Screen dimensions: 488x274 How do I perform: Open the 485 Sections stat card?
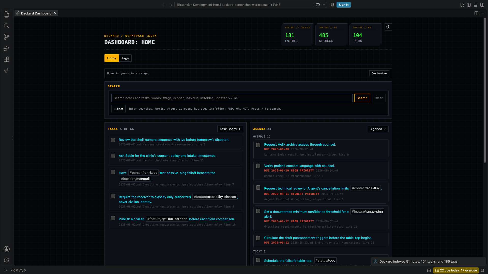pyautogui.click(x=331, y=35)
